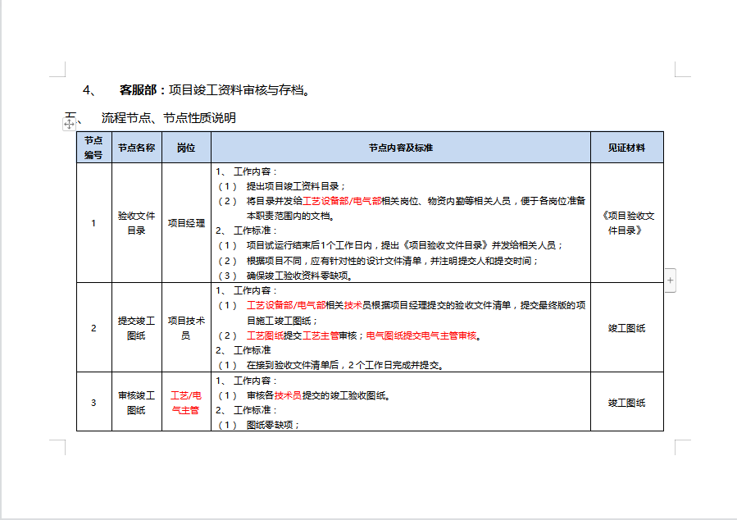The image size is (737, 520).
Task: Click the cell '项目经理'
Action: click(x=186, y=223)
